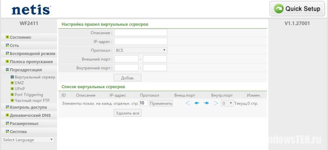Click the green Quick Setup arrow icon
The width and height of the screenshot is (328, 150).
(278, 9)
